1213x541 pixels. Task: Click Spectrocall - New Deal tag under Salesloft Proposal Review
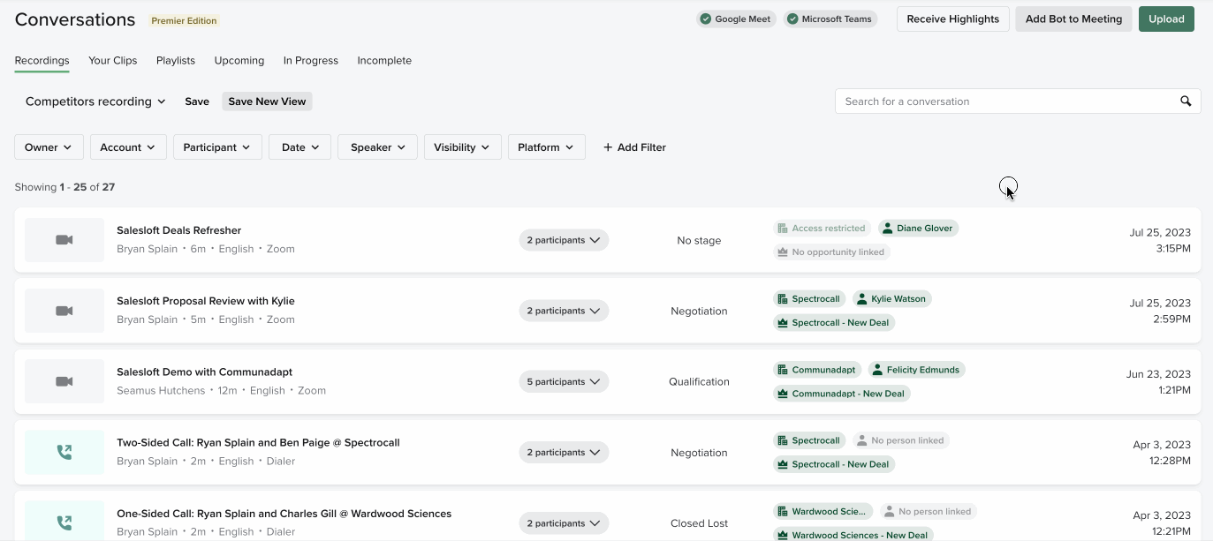834,323
